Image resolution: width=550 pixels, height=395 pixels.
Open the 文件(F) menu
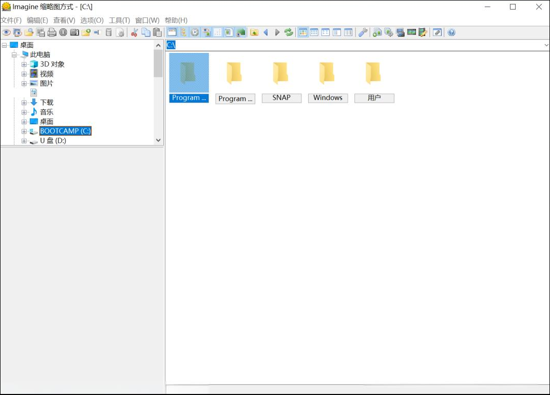coord(11,21)
